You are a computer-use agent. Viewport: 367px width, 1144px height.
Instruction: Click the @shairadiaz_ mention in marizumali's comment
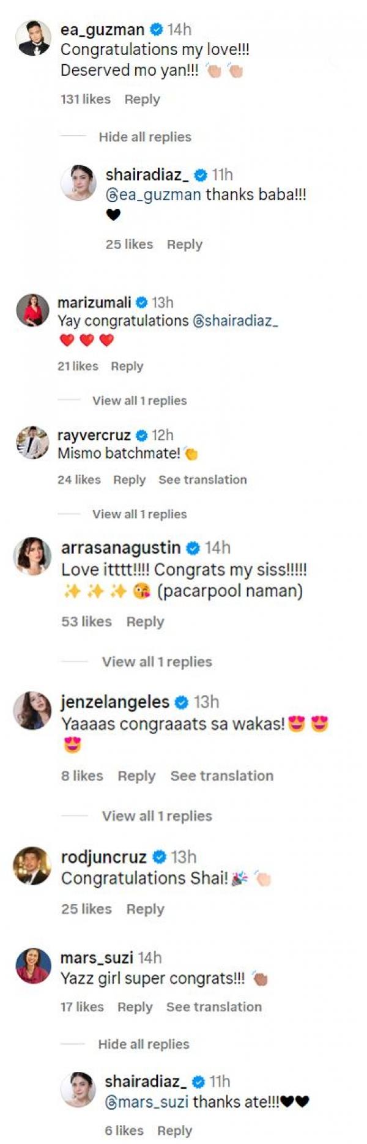[x=235, y=321]
